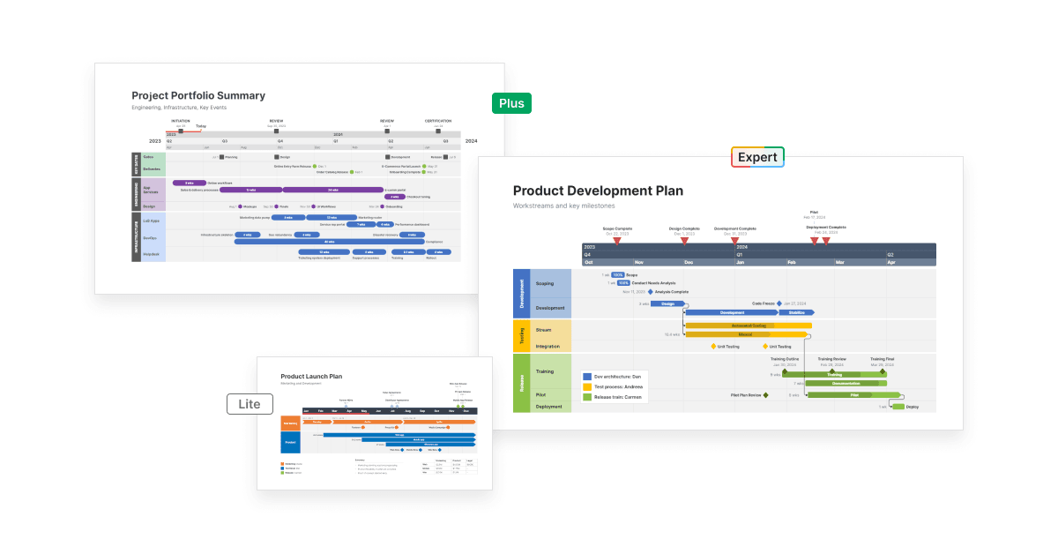
Task: Click the yellow Test process: Andreea legend swatch
Action: click(587, 386)
